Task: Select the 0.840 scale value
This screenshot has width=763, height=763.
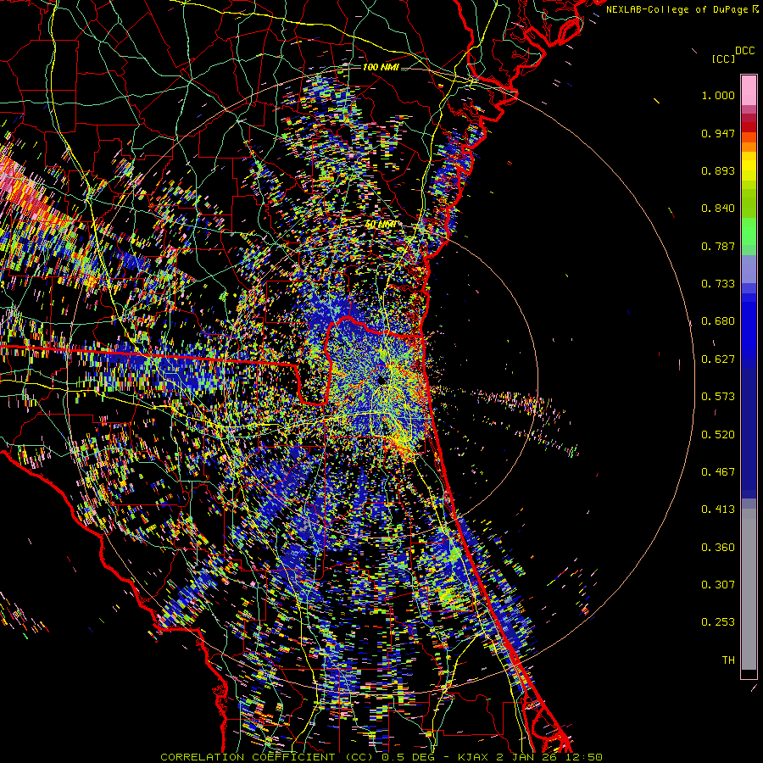Action: (x=718, y=209)
